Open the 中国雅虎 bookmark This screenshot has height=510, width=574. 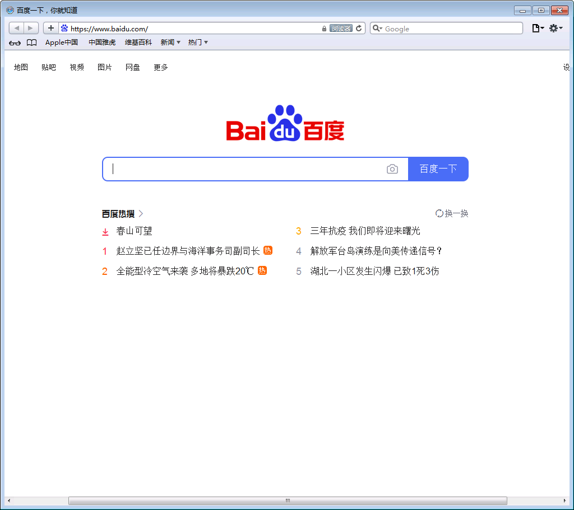[102, 43]
